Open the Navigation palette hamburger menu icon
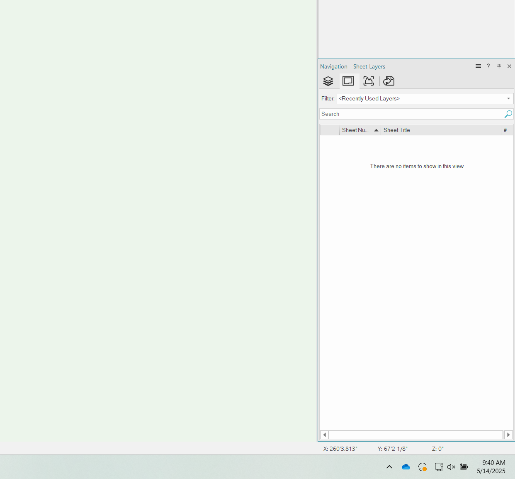The image size is (515, 479). [x=478, y=66]
